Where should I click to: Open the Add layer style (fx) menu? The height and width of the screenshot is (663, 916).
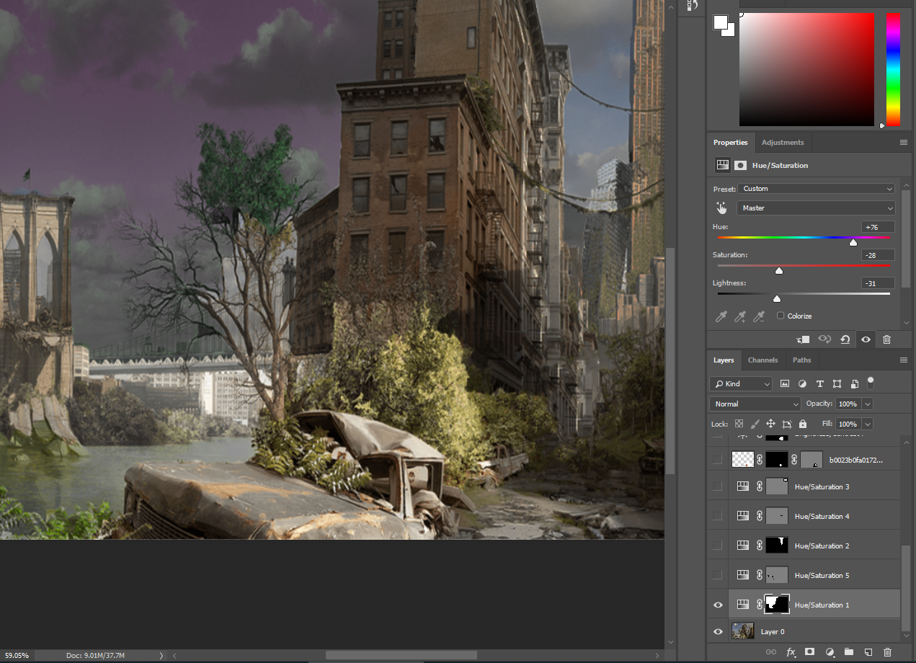791,651
